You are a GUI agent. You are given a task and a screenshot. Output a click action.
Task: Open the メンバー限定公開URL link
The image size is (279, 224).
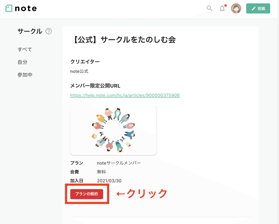point(125,95)
